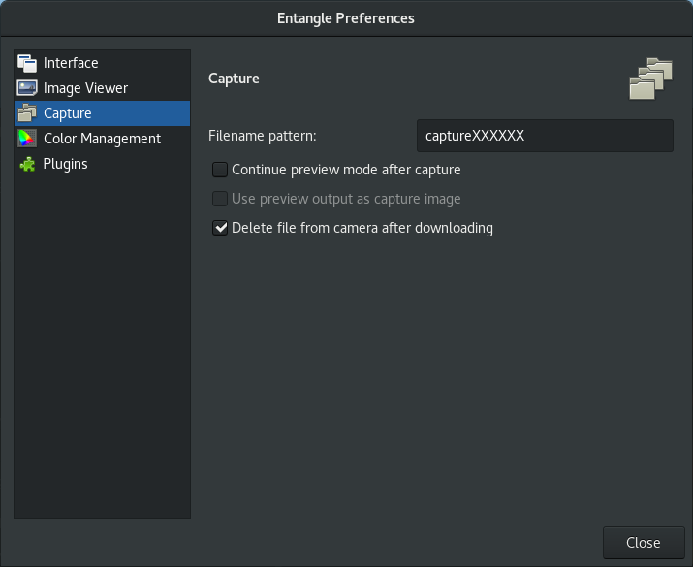Click the Capture heading text
The image size is (693, 567).
[x=234, y=79]
